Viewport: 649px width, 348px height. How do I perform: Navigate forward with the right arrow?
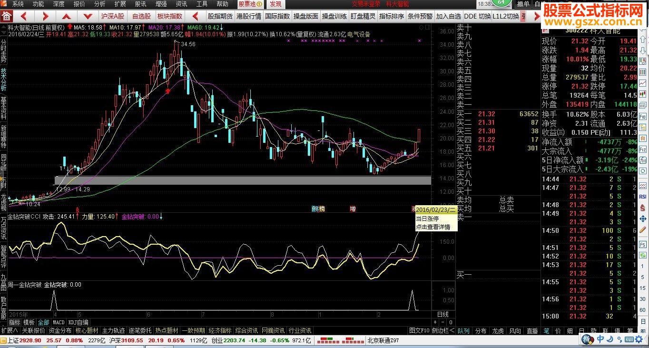[46, 16]
